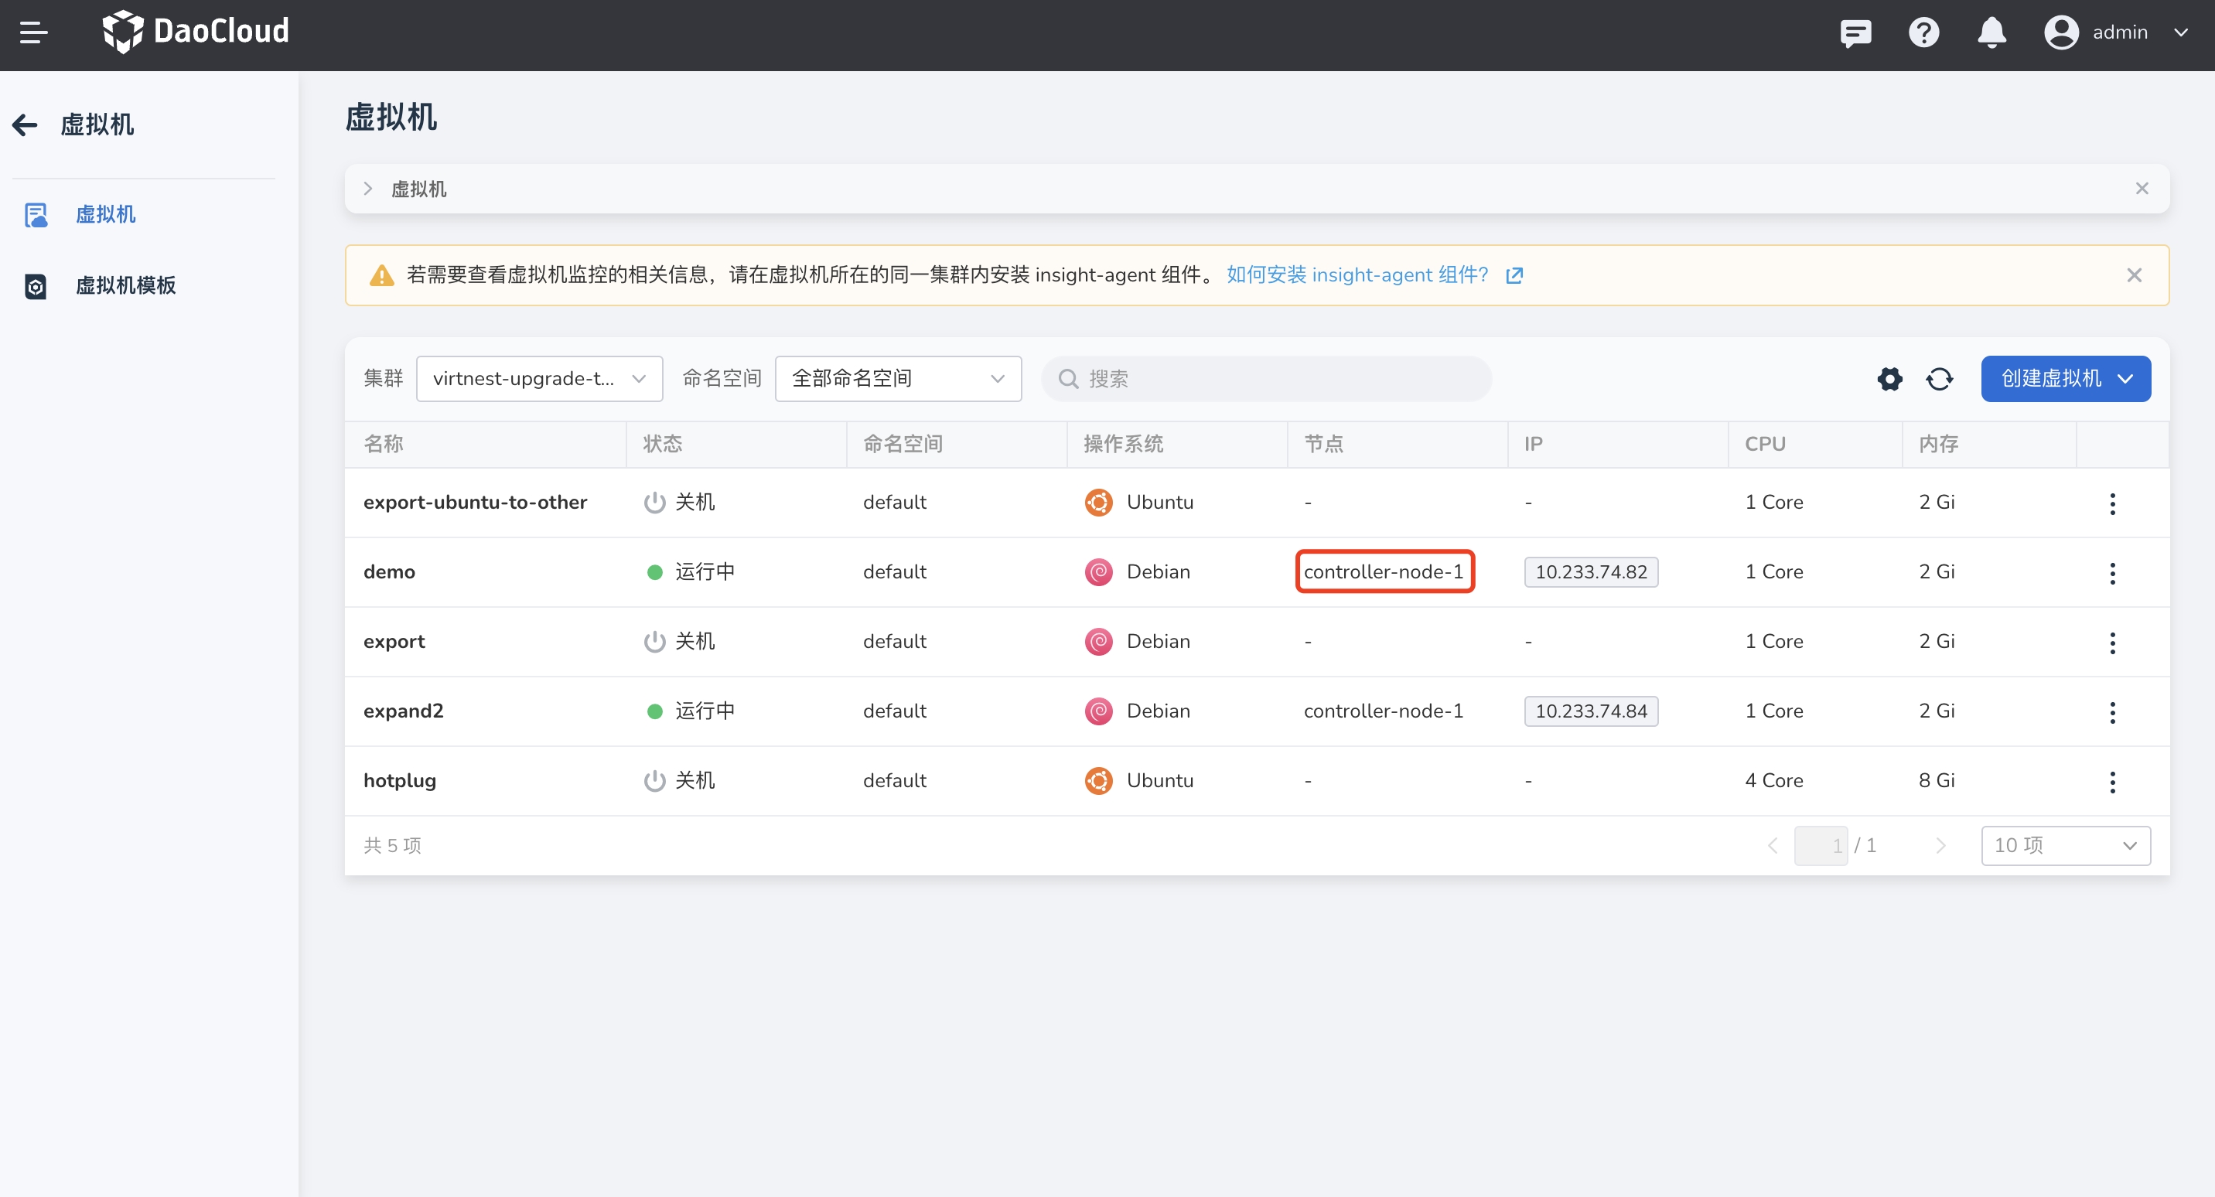The height and width of the screenshot is (1197, 2215).
Task: Expand the 虚拟机 collapsed info panel
Action: 368,189
